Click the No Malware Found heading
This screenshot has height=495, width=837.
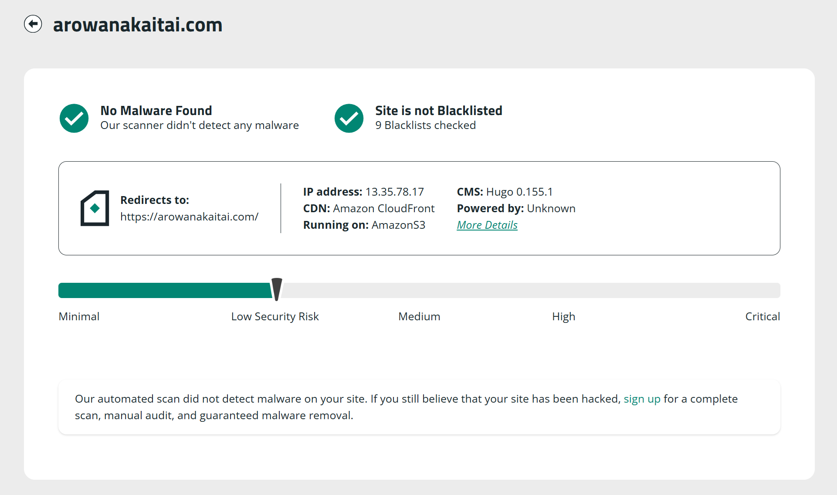156,110
